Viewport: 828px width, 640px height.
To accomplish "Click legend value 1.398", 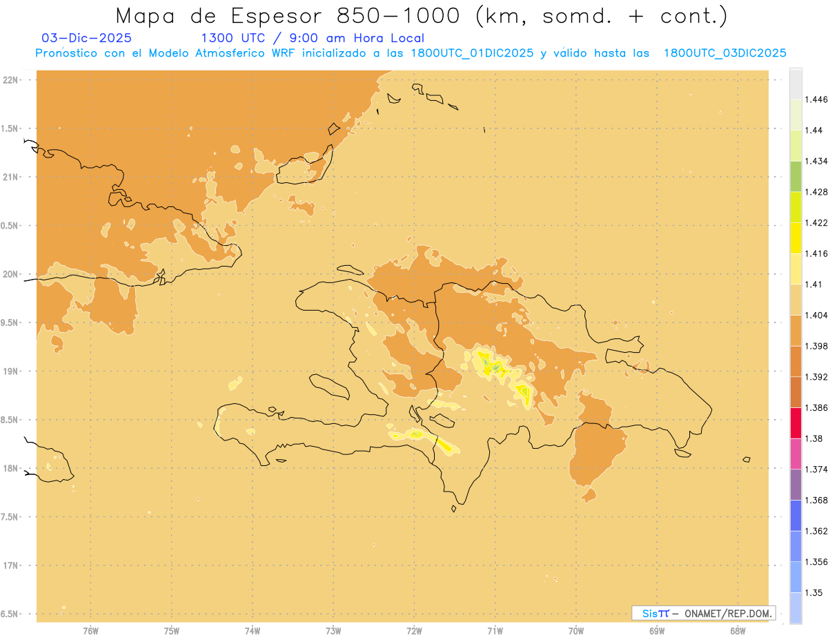I will pos(816,346).
